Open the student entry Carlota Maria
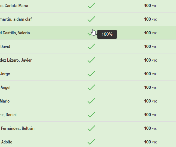This screenshot has width=176, height=147. coord(14,6)
